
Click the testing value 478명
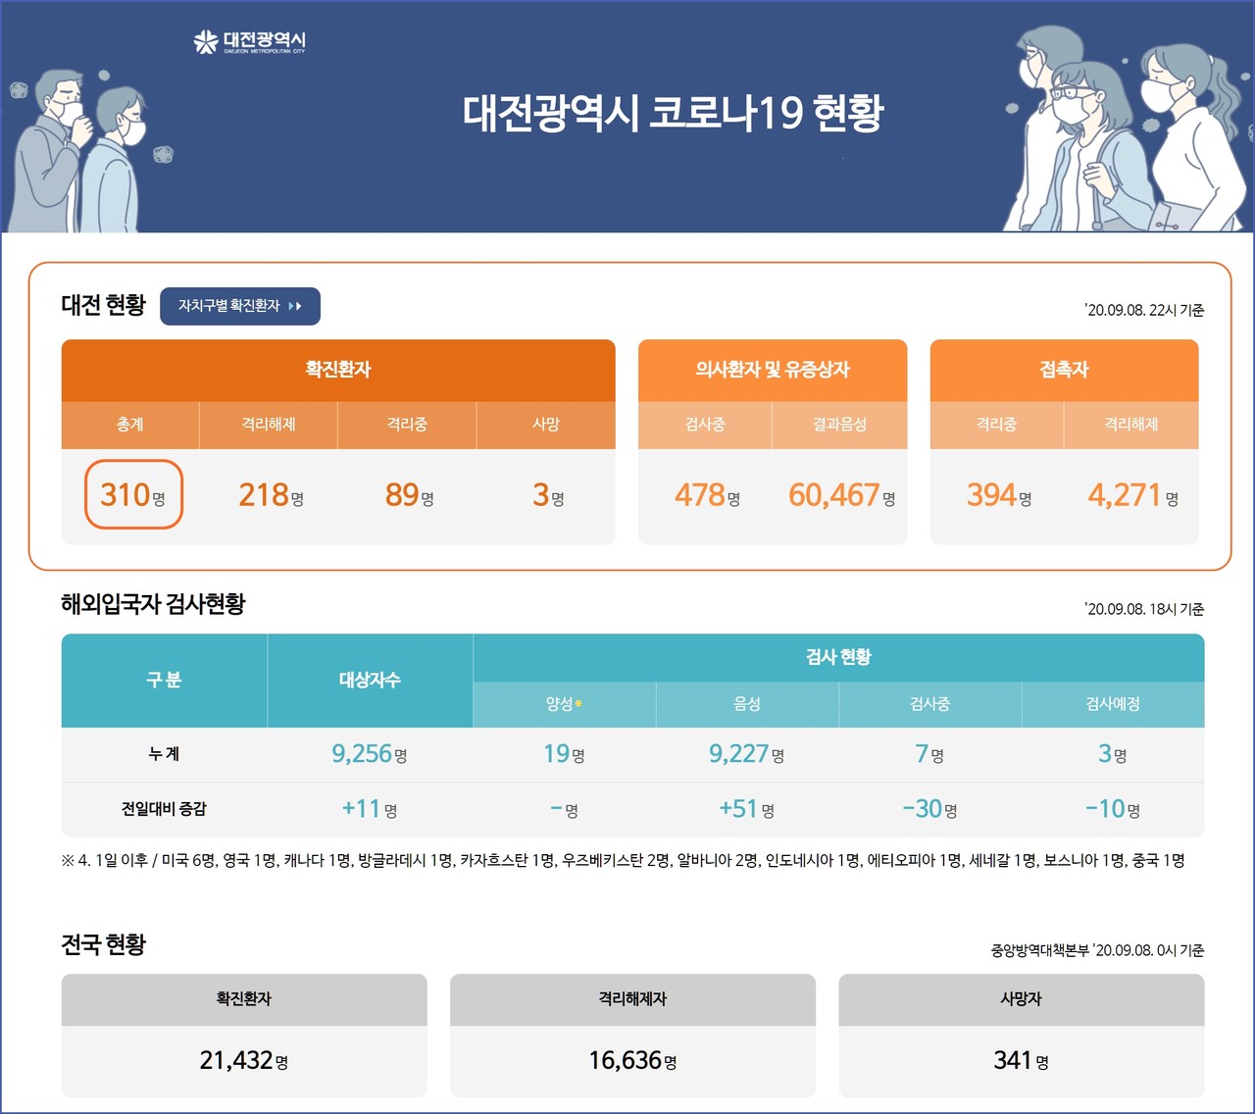point(707,495)
